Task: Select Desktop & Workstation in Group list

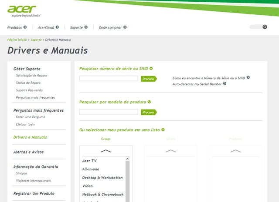Action: point(102,178)
